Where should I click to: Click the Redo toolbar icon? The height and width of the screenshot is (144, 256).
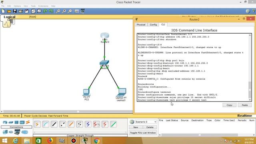tap(51, 11)
